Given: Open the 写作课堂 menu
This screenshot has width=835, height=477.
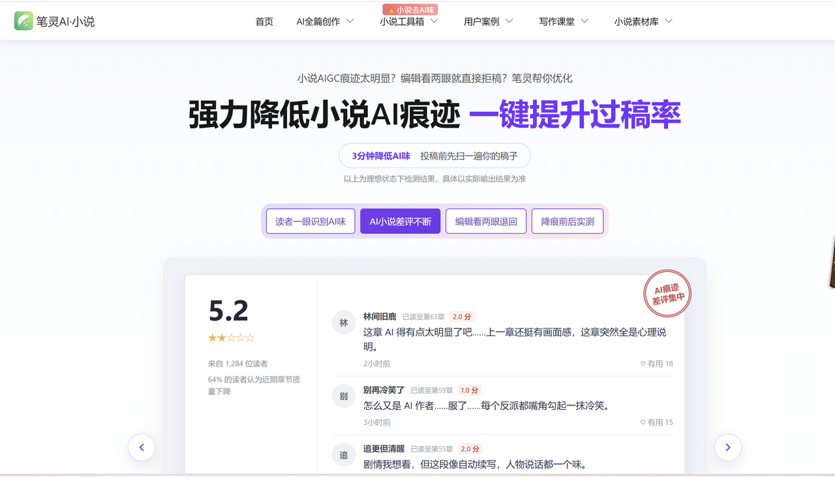Looking at the screenshot, I should click(556, 22).
